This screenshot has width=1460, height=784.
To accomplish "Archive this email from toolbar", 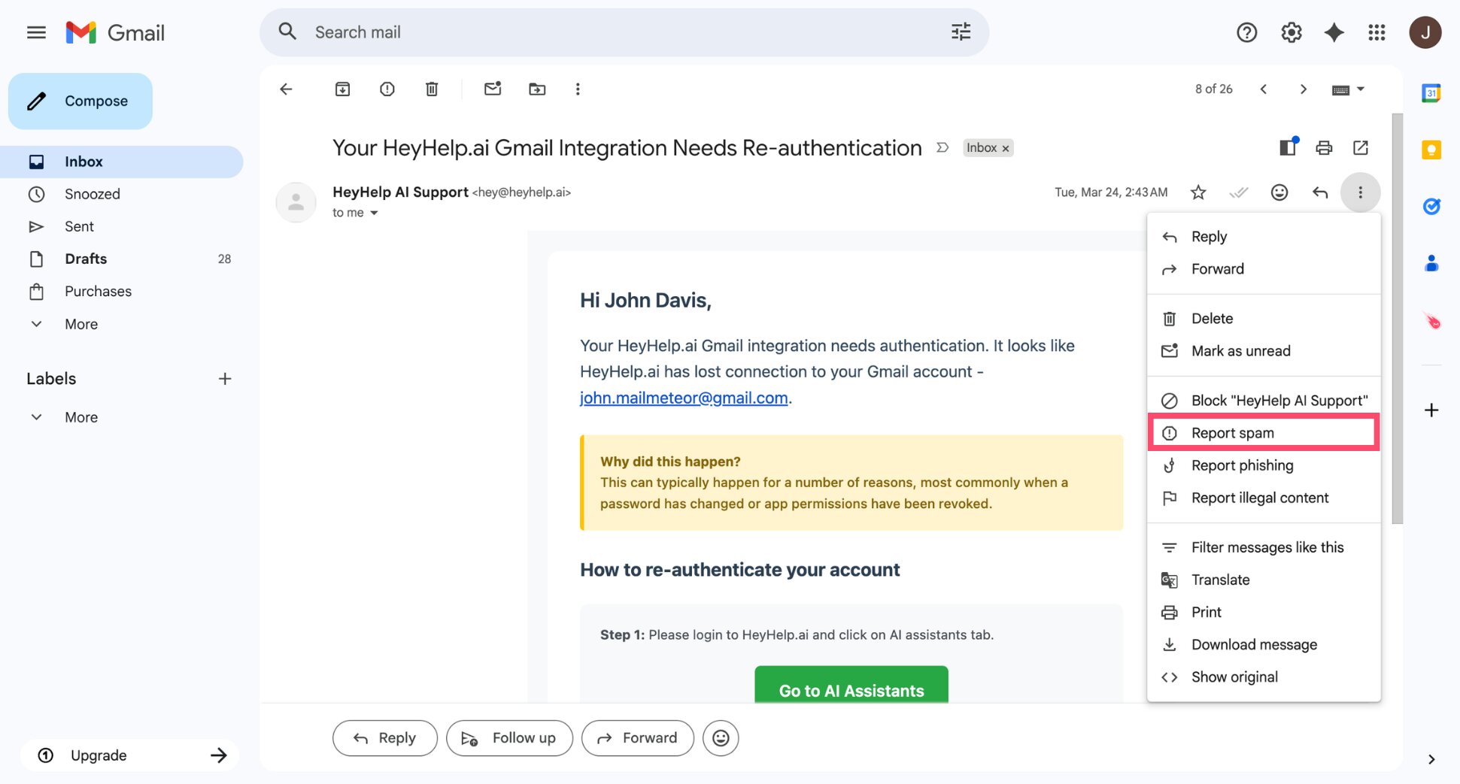I will point(342,89).
